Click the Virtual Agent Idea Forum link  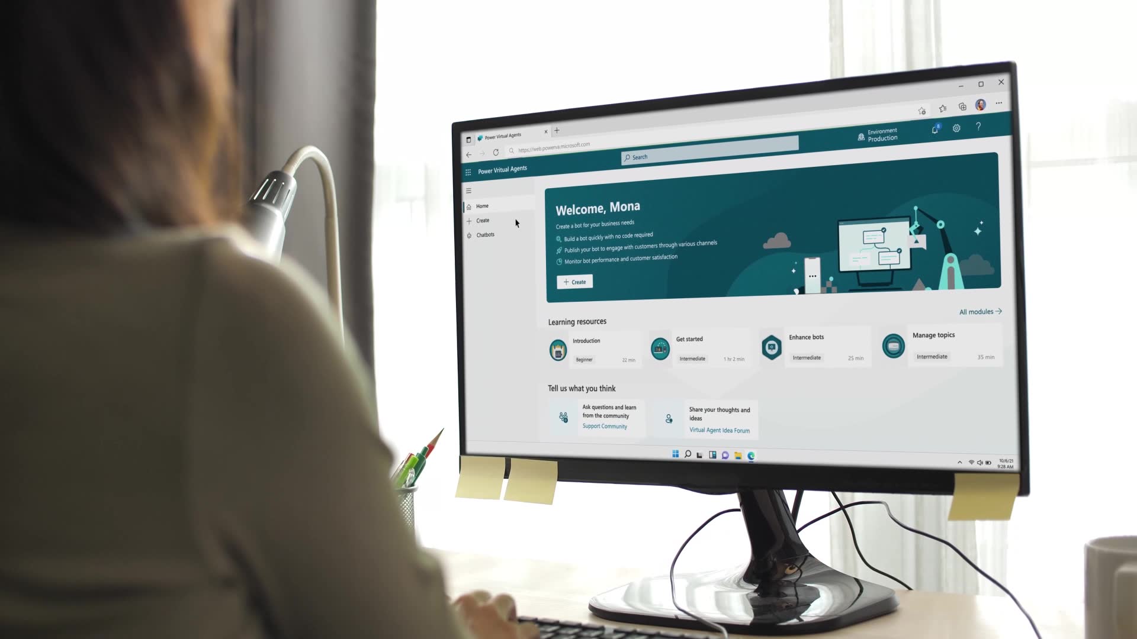coord(720,430)
